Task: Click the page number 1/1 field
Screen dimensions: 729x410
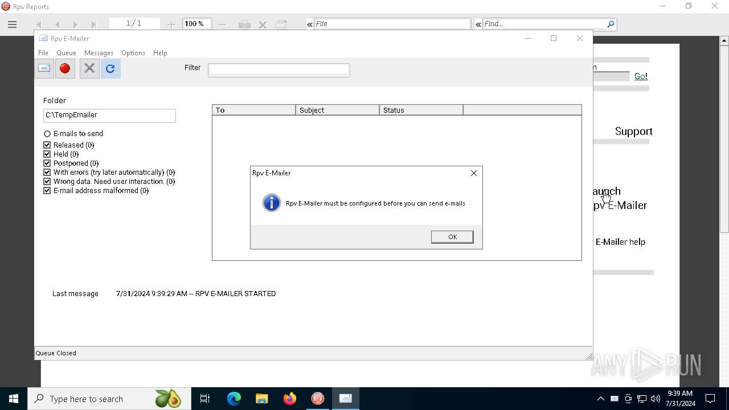Action: (135, 23)
